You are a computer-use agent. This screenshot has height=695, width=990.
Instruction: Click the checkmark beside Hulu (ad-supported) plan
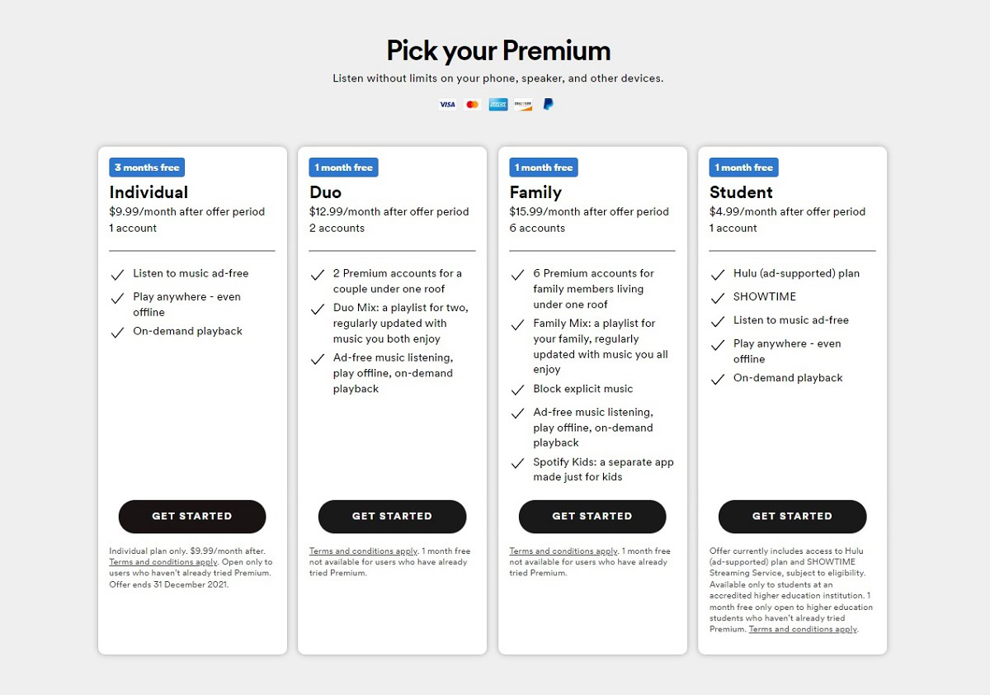[718, 275]
